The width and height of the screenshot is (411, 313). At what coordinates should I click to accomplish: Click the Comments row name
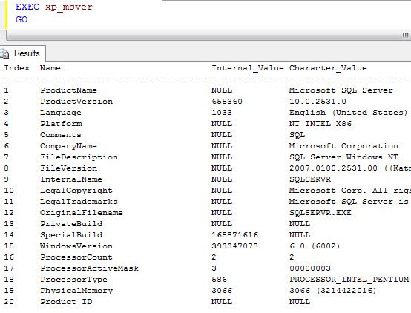coord(61,135)
